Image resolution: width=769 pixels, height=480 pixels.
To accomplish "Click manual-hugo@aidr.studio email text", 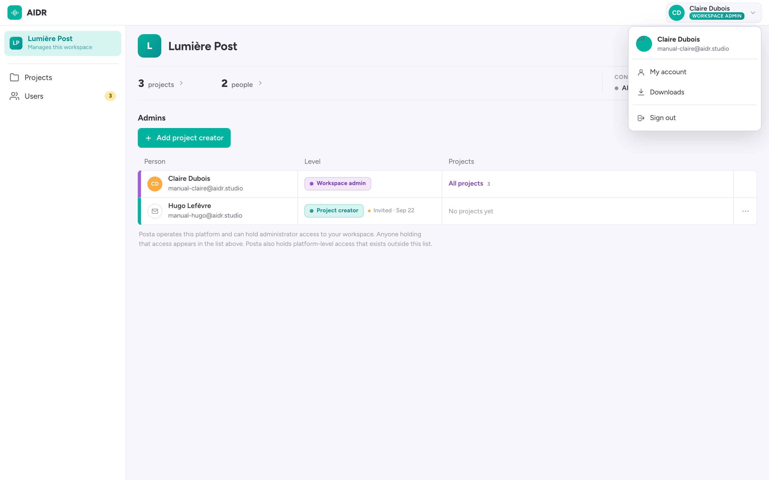I will [205, 215].
